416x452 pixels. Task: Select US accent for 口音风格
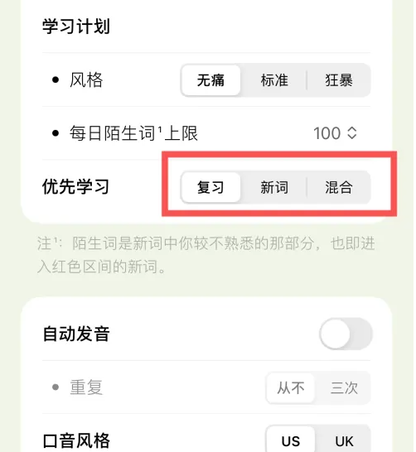point(291,440)
